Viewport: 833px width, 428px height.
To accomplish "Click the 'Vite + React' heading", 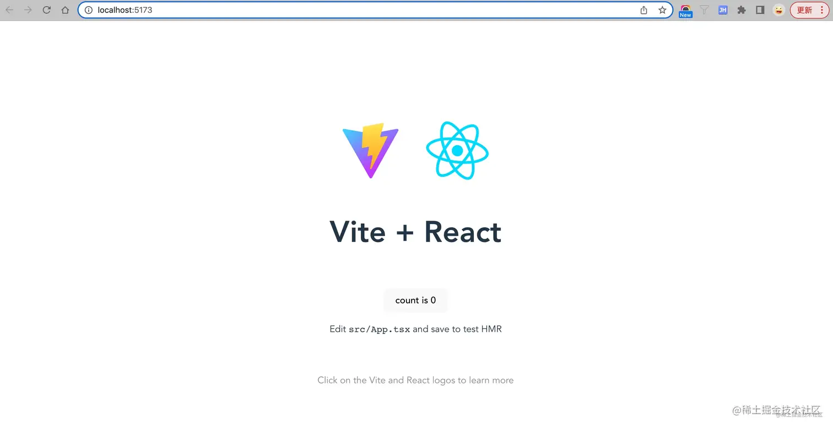I will (x=415, y=232).
